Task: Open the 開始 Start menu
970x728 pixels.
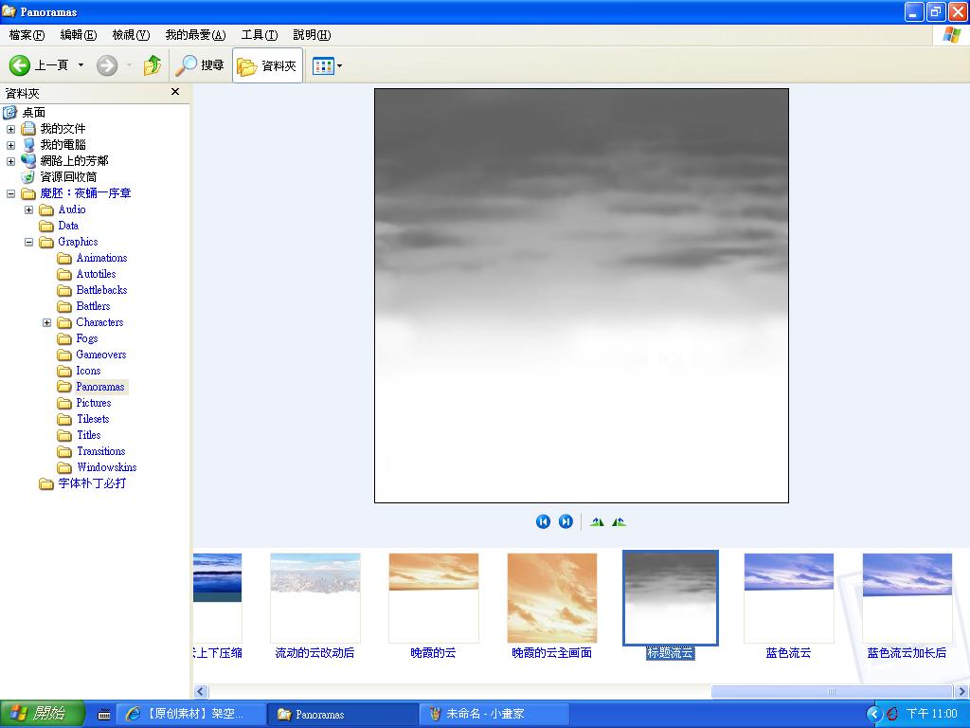Action: click(42, 714)
